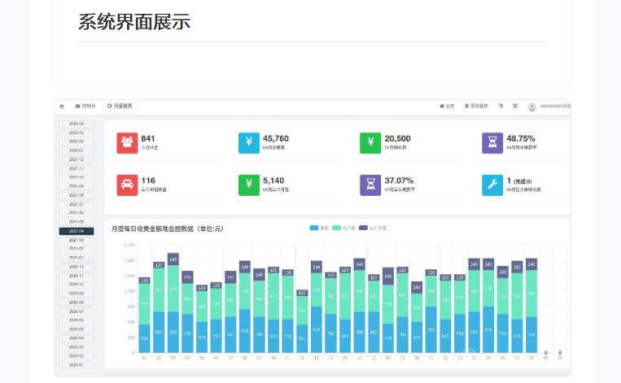
Task: Click the 45,760 total fee value
Action: (276, 138)
